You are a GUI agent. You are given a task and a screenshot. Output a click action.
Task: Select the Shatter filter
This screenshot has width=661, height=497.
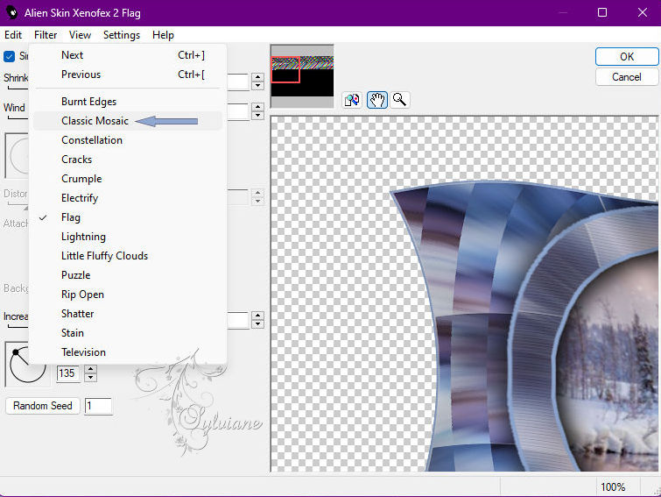tap(128, 314)
